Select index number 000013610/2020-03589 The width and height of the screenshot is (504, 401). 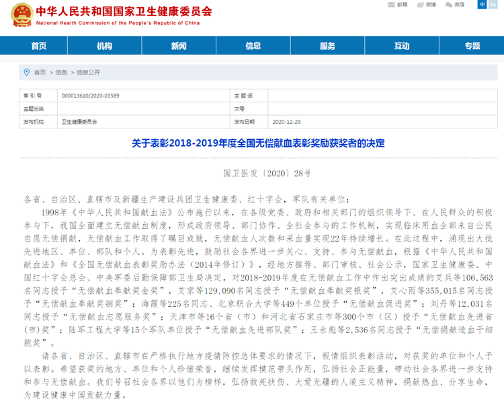90,96
